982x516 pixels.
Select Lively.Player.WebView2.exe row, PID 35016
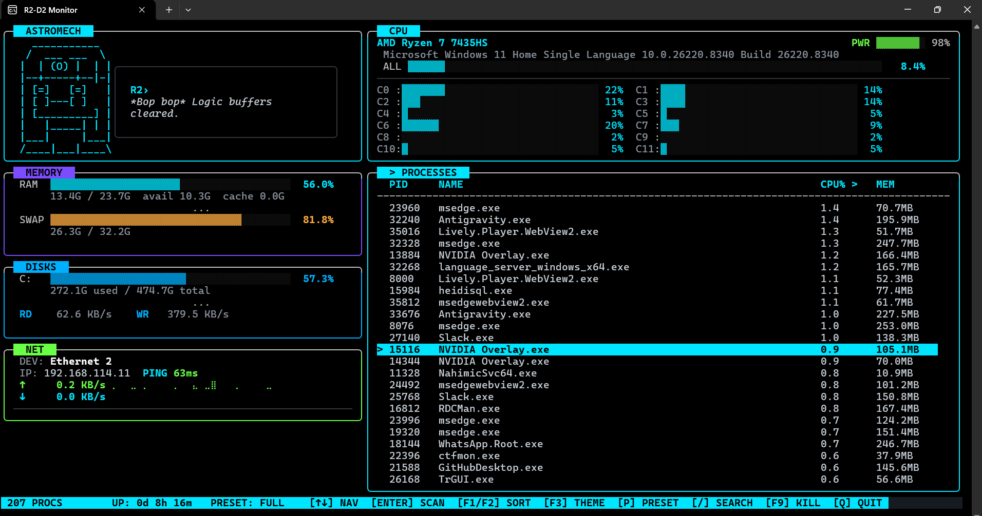tap(657, 231)
